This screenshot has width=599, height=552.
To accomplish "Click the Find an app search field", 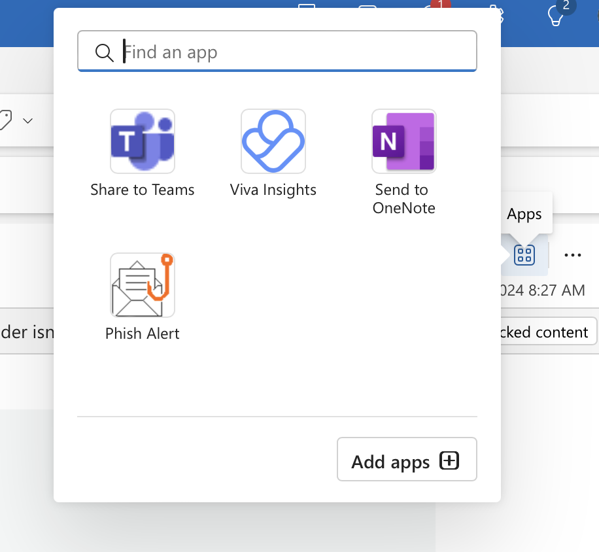I will pyautogui.click(x=277, y=51).
